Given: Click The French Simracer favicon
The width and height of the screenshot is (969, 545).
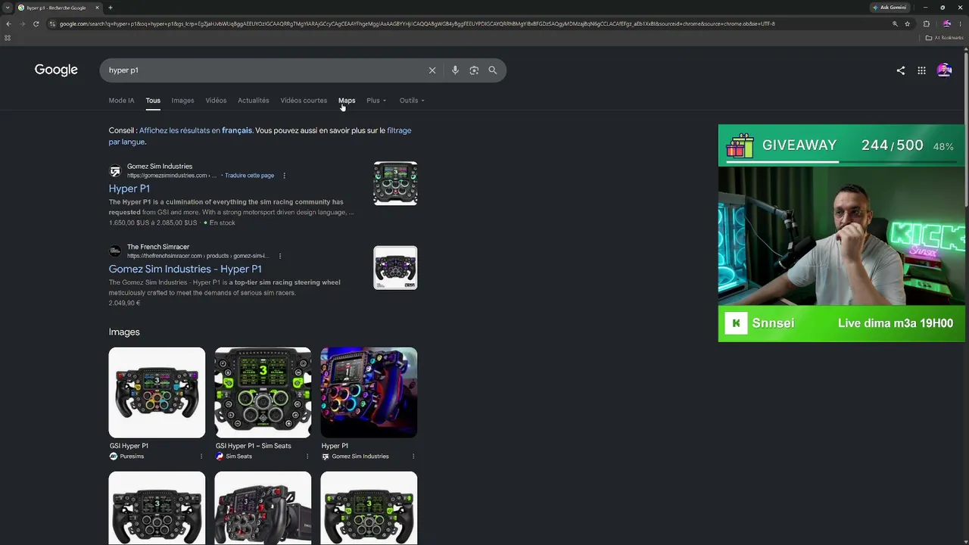Looking at the screenshot, I should click(x=115, y=251).
